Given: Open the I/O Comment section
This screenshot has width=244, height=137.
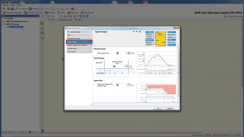Looking at the screenshot, I should pyautogui.click(x=79, y=52).
